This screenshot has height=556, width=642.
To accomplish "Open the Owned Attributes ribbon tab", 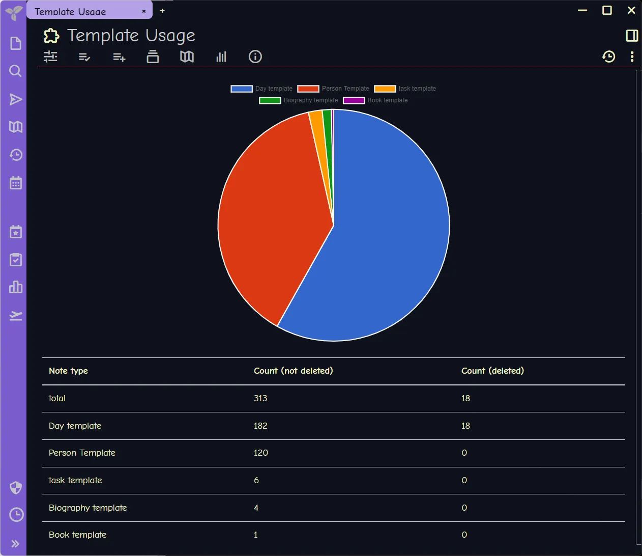I will 84,57.
